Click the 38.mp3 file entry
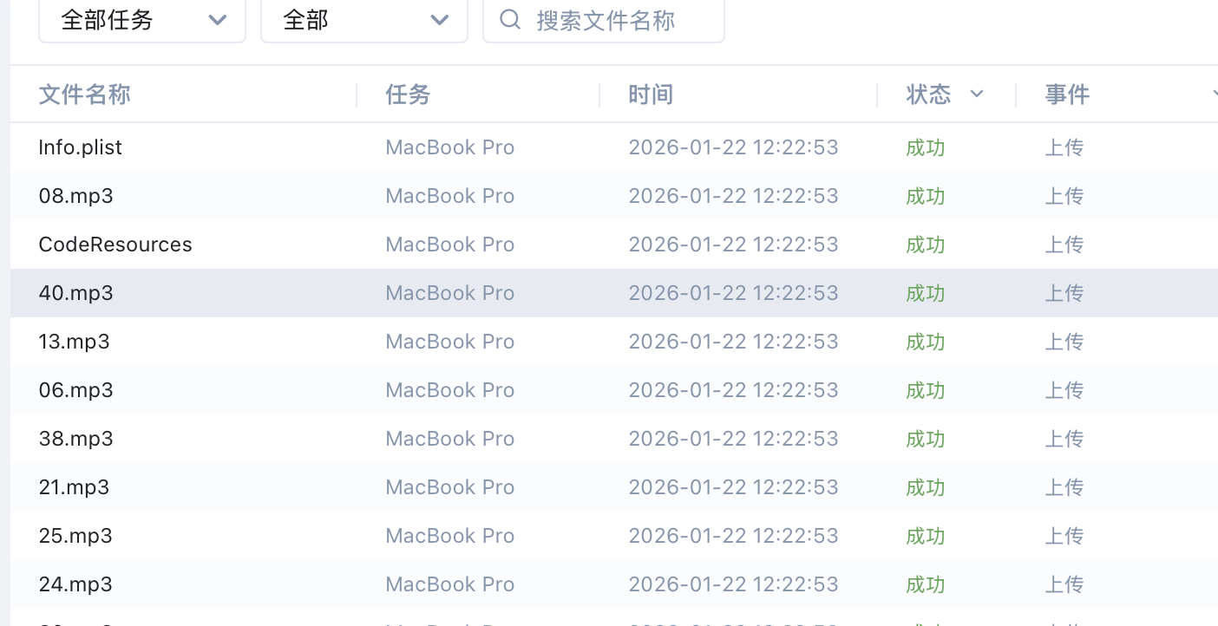The image size is (1218, 626). pyautogui.click(x=76, y=439)
